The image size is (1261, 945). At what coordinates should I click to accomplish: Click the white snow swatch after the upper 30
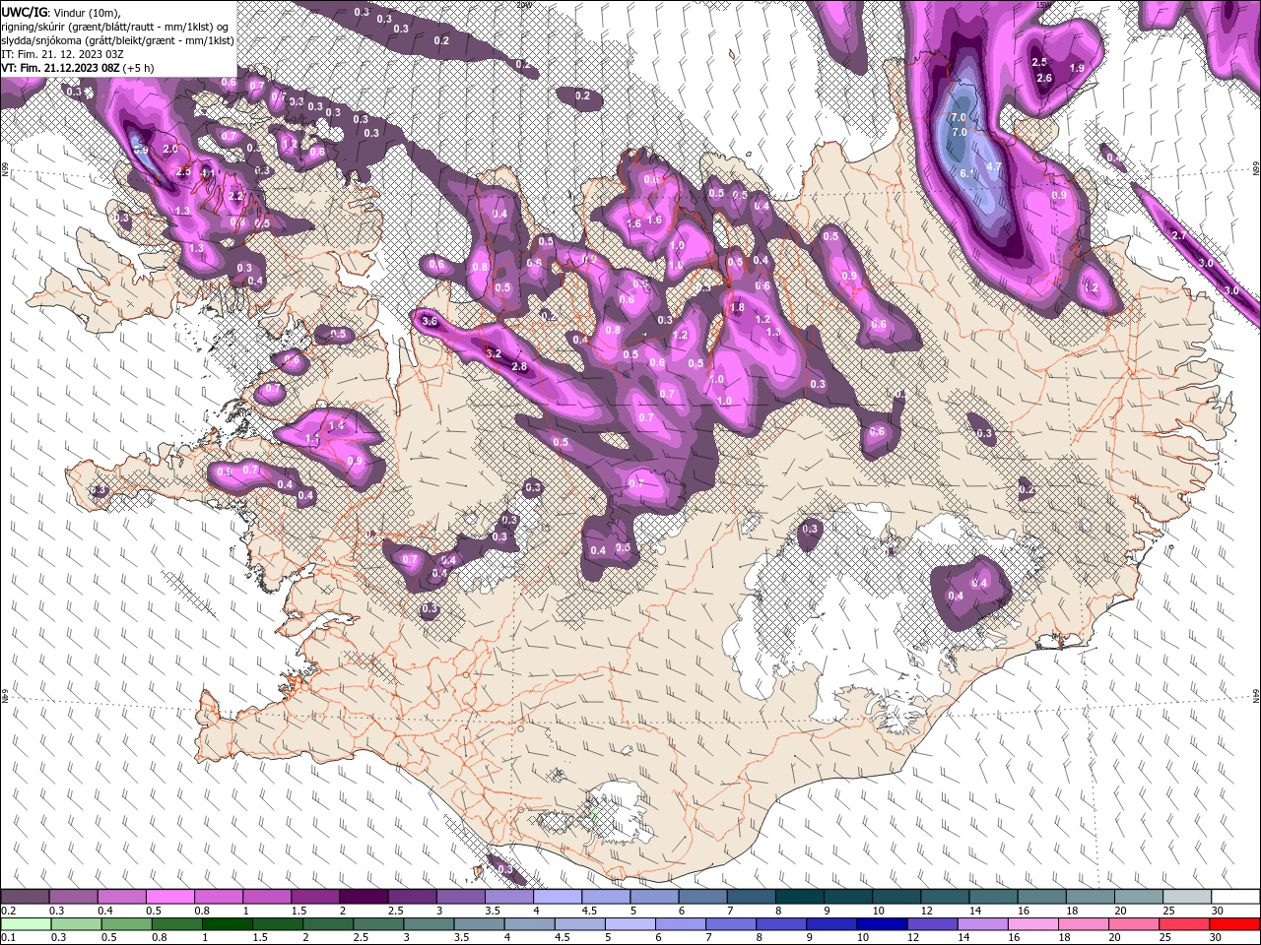(1235, 896)
